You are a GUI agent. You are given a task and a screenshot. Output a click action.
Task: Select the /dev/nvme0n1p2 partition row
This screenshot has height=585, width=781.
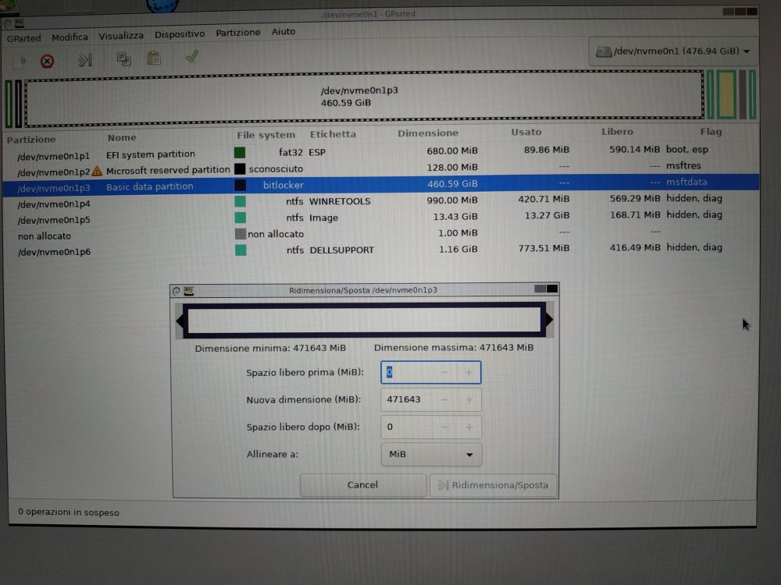pyautogui.click(x=381, y=168)
